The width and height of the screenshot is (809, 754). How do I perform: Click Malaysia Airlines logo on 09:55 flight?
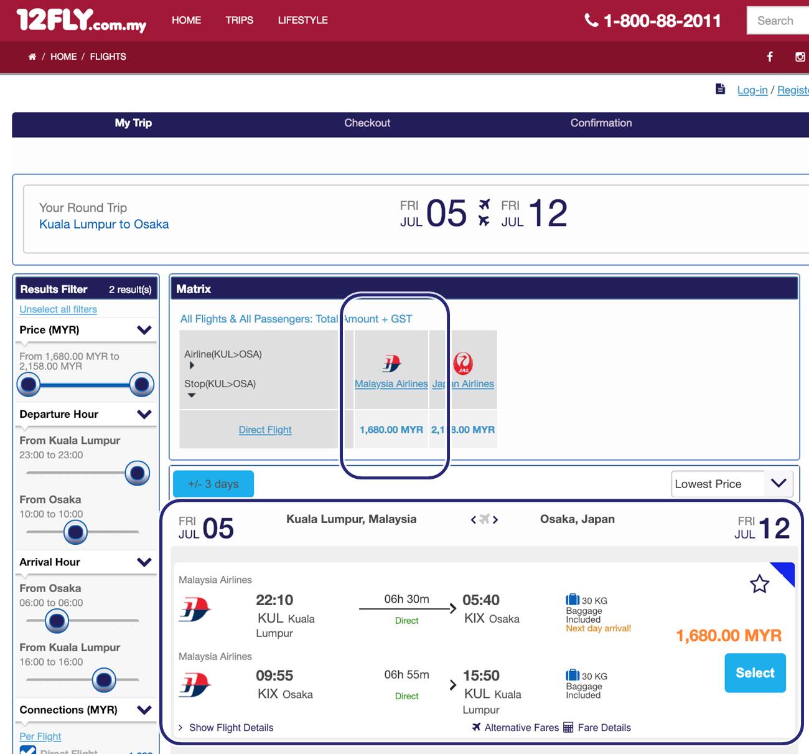click(195, 685)
